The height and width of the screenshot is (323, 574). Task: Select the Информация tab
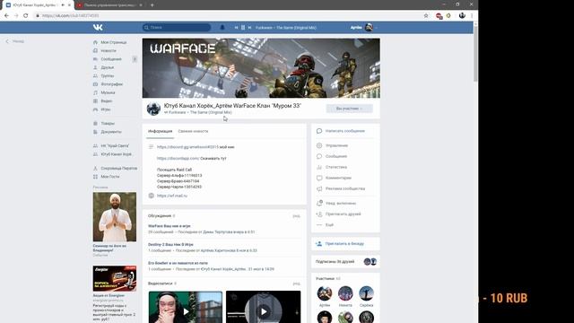point(160,131)
